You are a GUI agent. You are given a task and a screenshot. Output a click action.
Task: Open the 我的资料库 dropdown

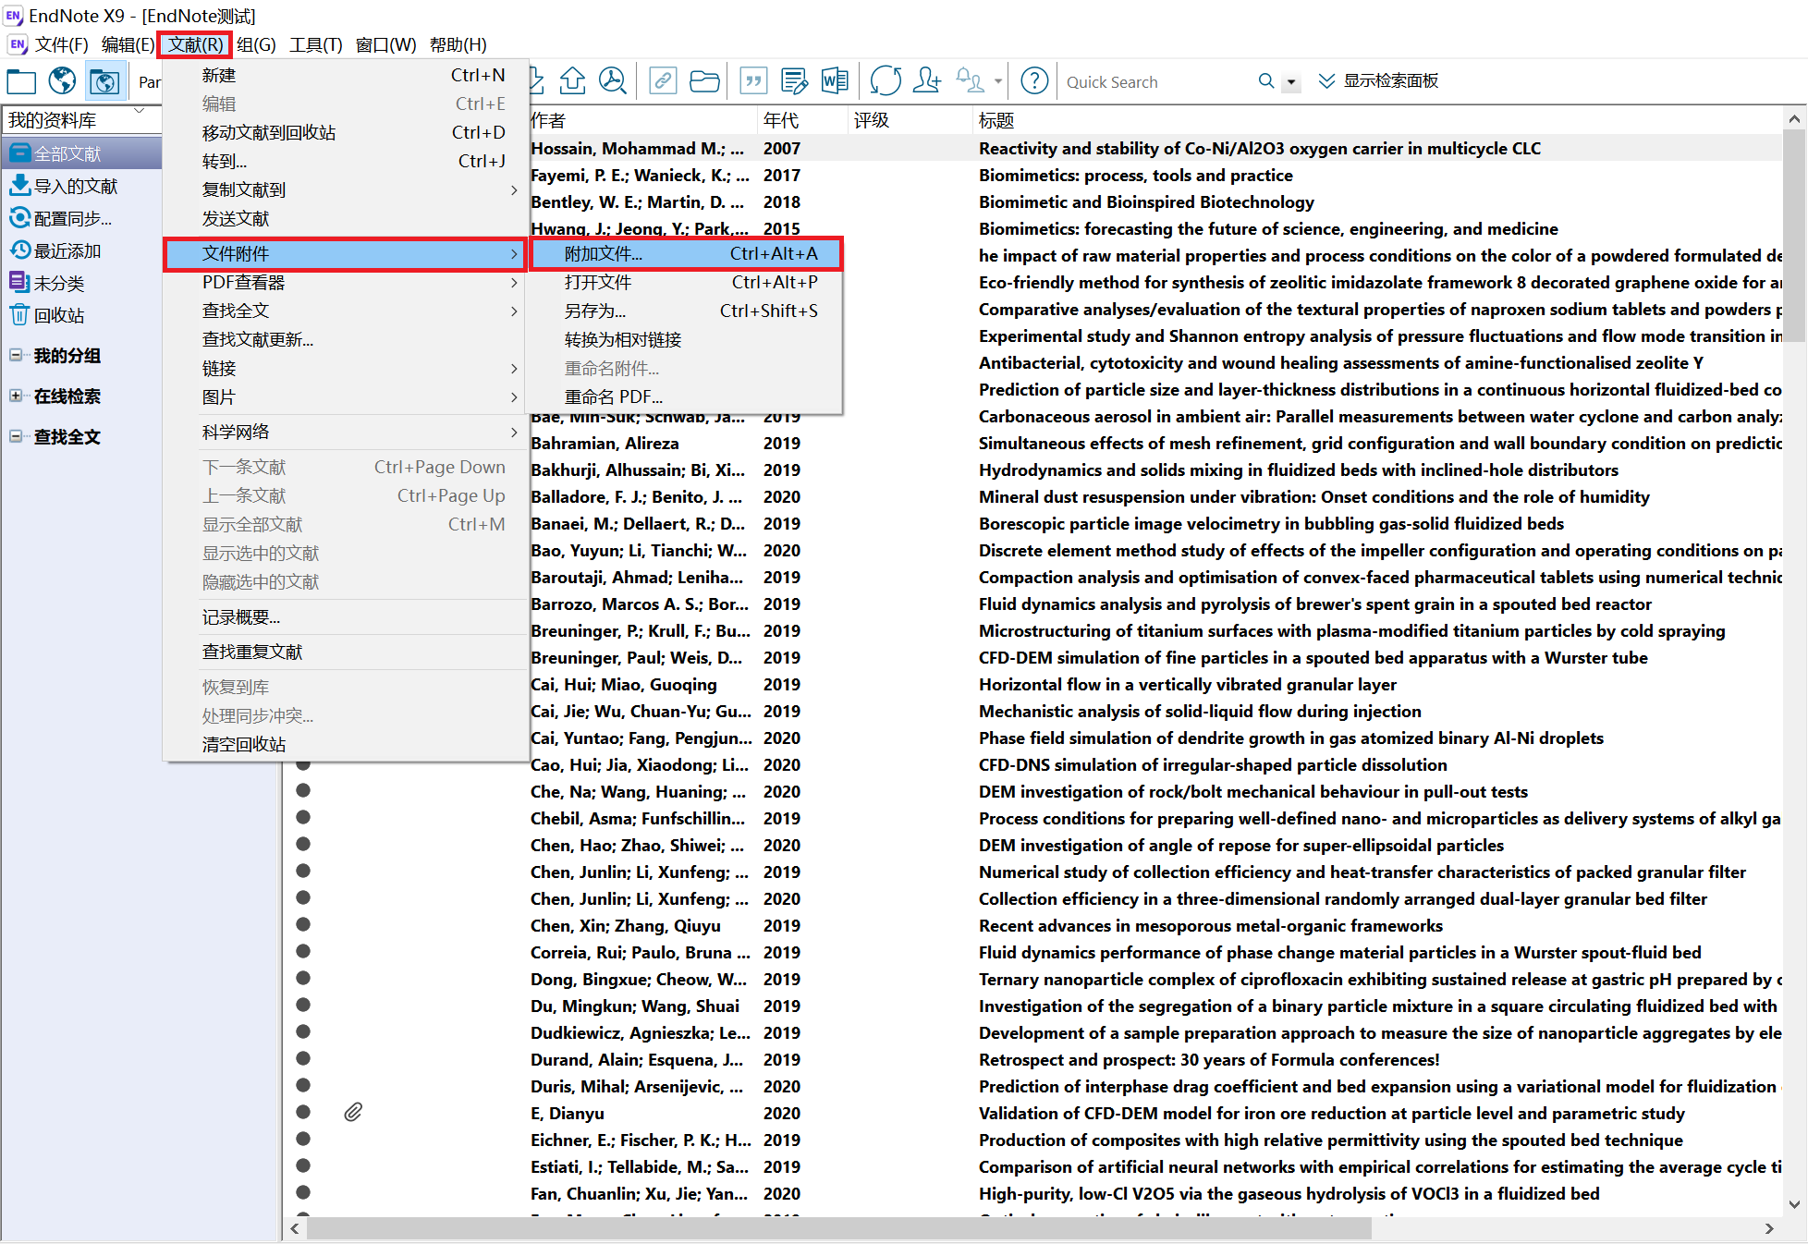pos(139,113)
